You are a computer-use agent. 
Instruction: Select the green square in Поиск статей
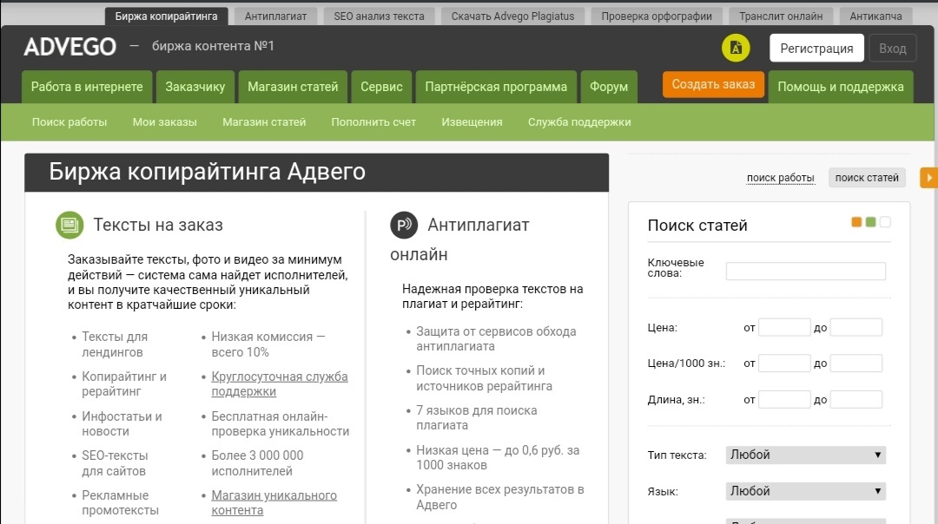point(870,222)
